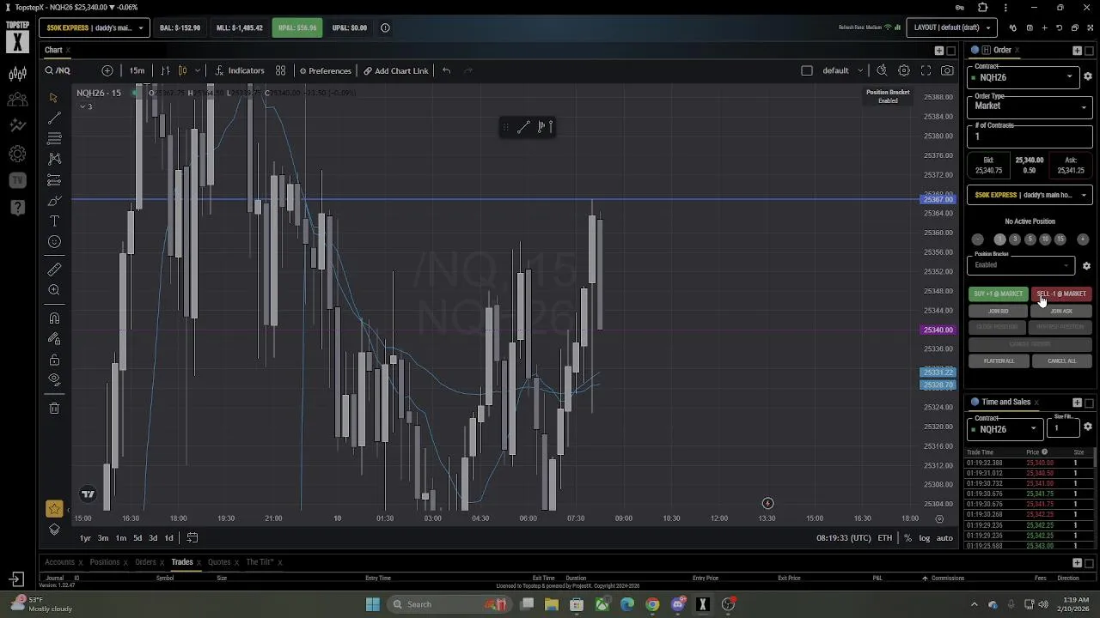Image resolution: width=1100 pixels, height=618 pixels.
Task: Toggle the percent scale option
Action: [907, 538]
